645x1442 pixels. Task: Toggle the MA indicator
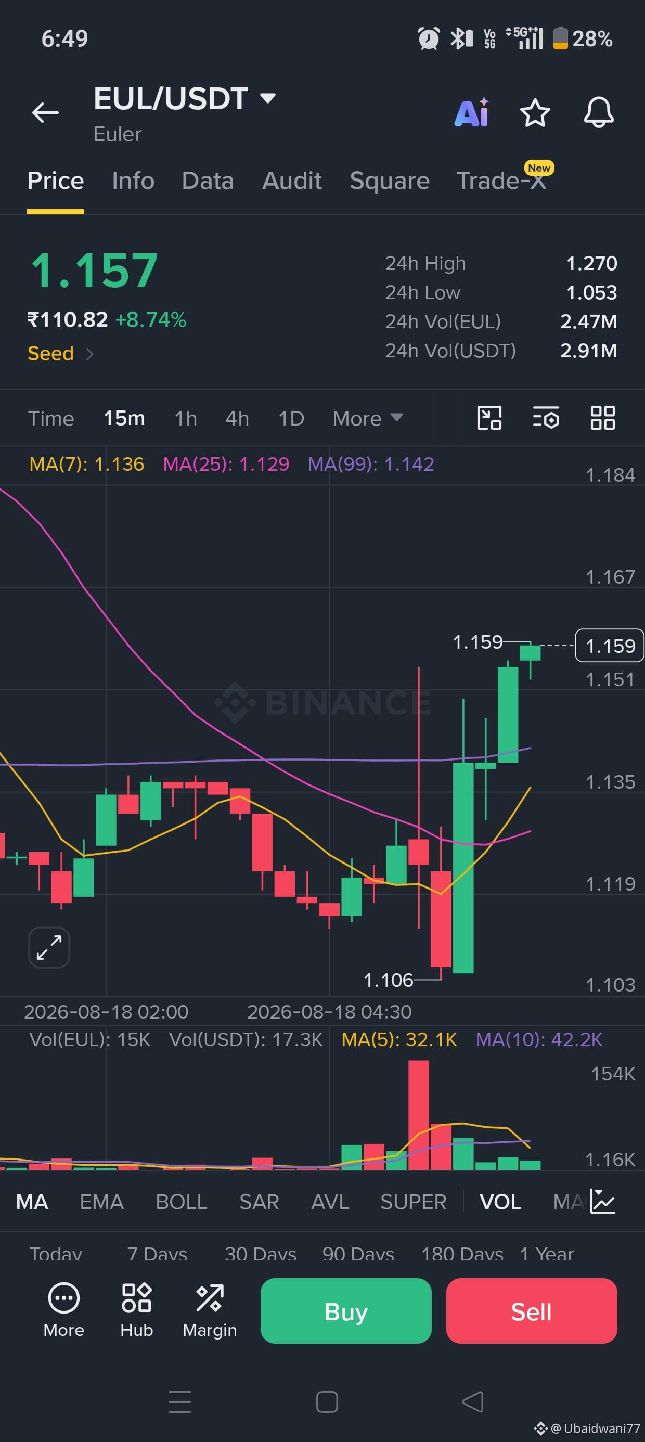click(x=32, y=1202)
